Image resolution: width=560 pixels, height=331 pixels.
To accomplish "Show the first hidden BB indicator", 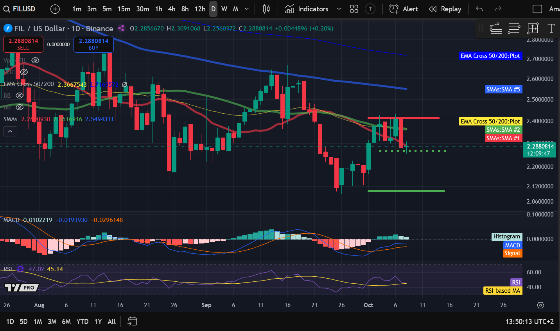I will (x=20, y=95).
